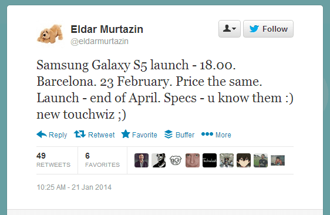Viewport: 330px width, 215px height.
Task: Open Eldar Murtazin profile name link
Action: coord(107,29)
